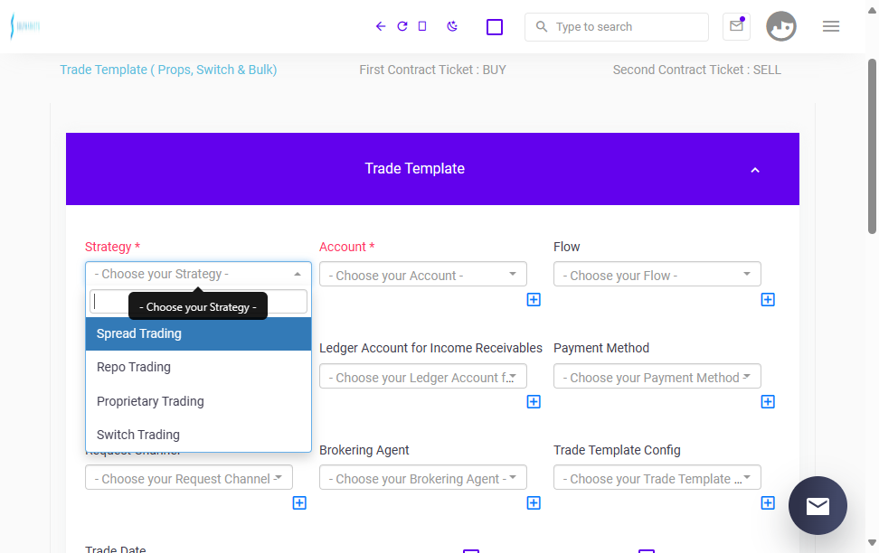Click the Strategy dropdown filter input

pyautogui.click(x=198, y=302)
